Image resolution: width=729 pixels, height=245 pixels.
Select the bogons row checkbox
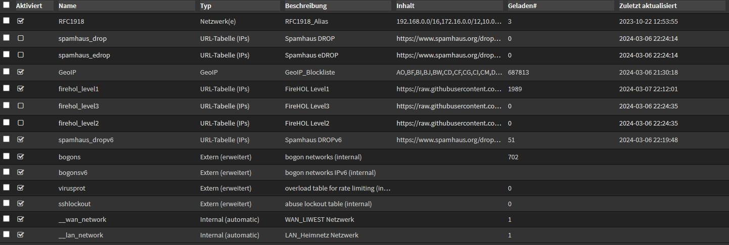(6, 156)
